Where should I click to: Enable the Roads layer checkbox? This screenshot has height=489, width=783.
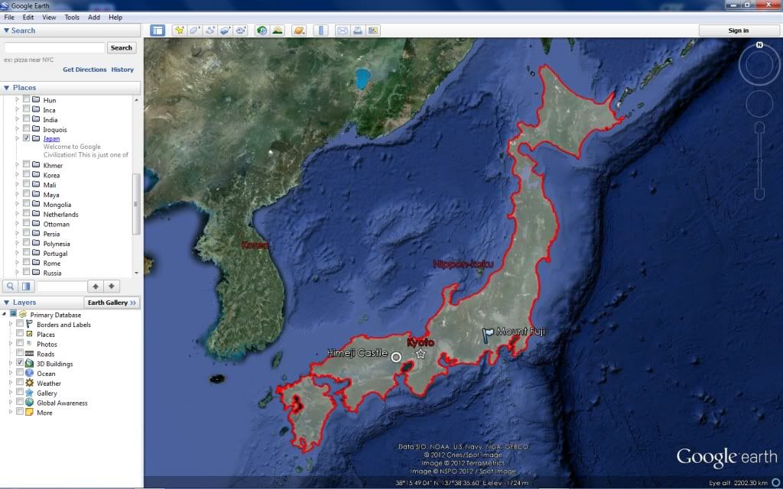[20, 353]
